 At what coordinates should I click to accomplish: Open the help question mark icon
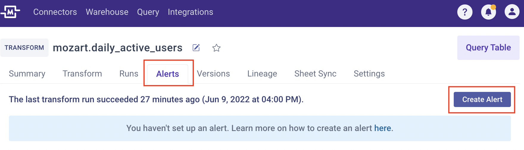coord(465,12)
